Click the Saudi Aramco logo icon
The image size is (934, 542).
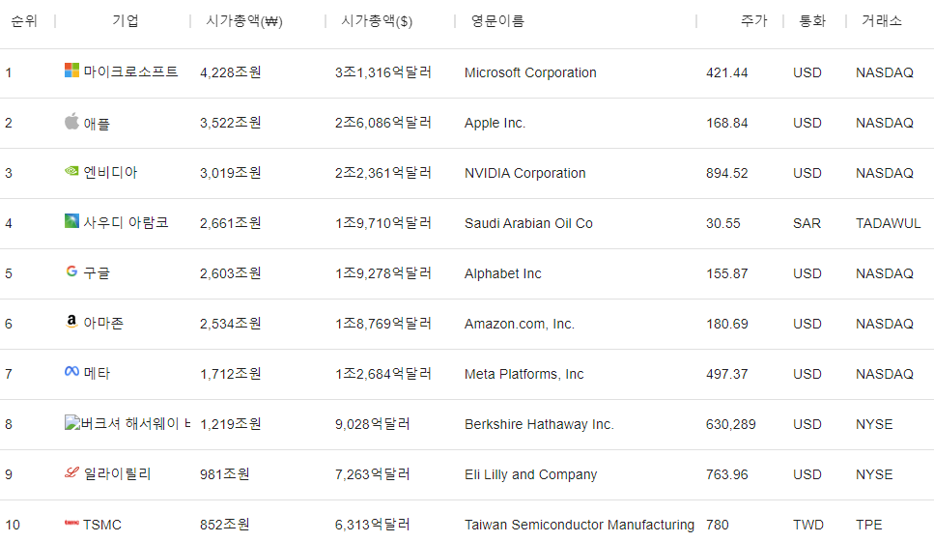pos(71,221)
